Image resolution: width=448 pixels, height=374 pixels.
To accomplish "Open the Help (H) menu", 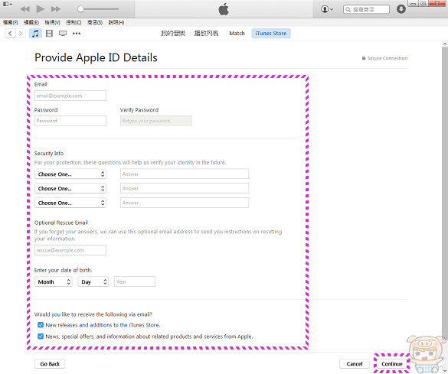I will pos(116,22).
